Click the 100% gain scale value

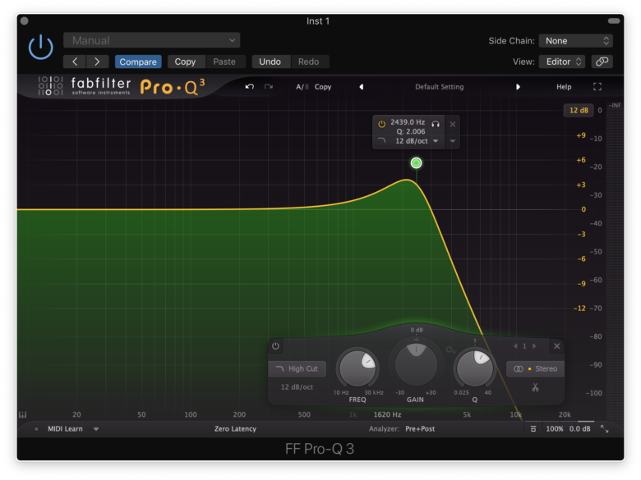click(x=555, y=429)
